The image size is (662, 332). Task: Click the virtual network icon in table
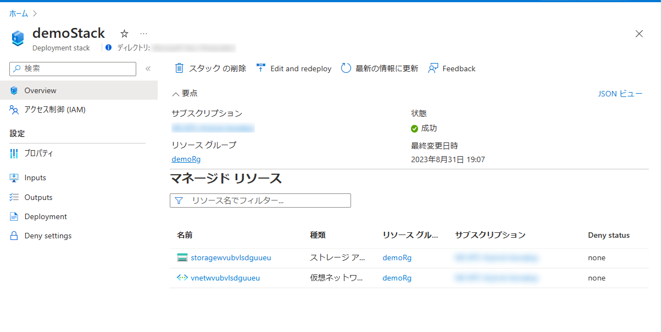click(x=182, y=278)
